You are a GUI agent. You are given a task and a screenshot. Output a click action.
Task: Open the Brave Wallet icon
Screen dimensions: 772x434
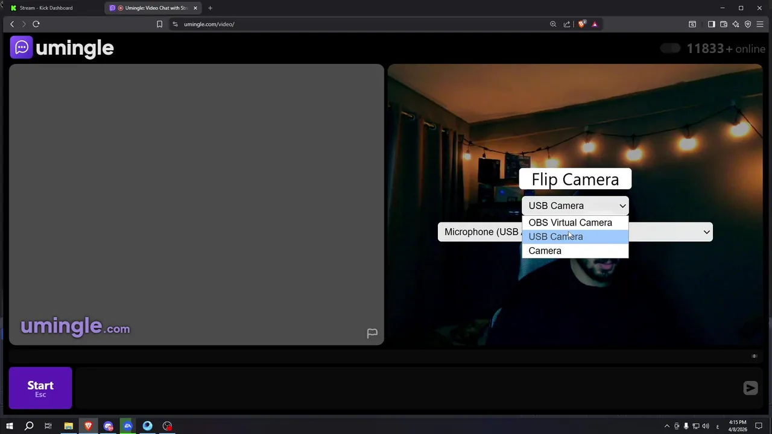(724, 24)
